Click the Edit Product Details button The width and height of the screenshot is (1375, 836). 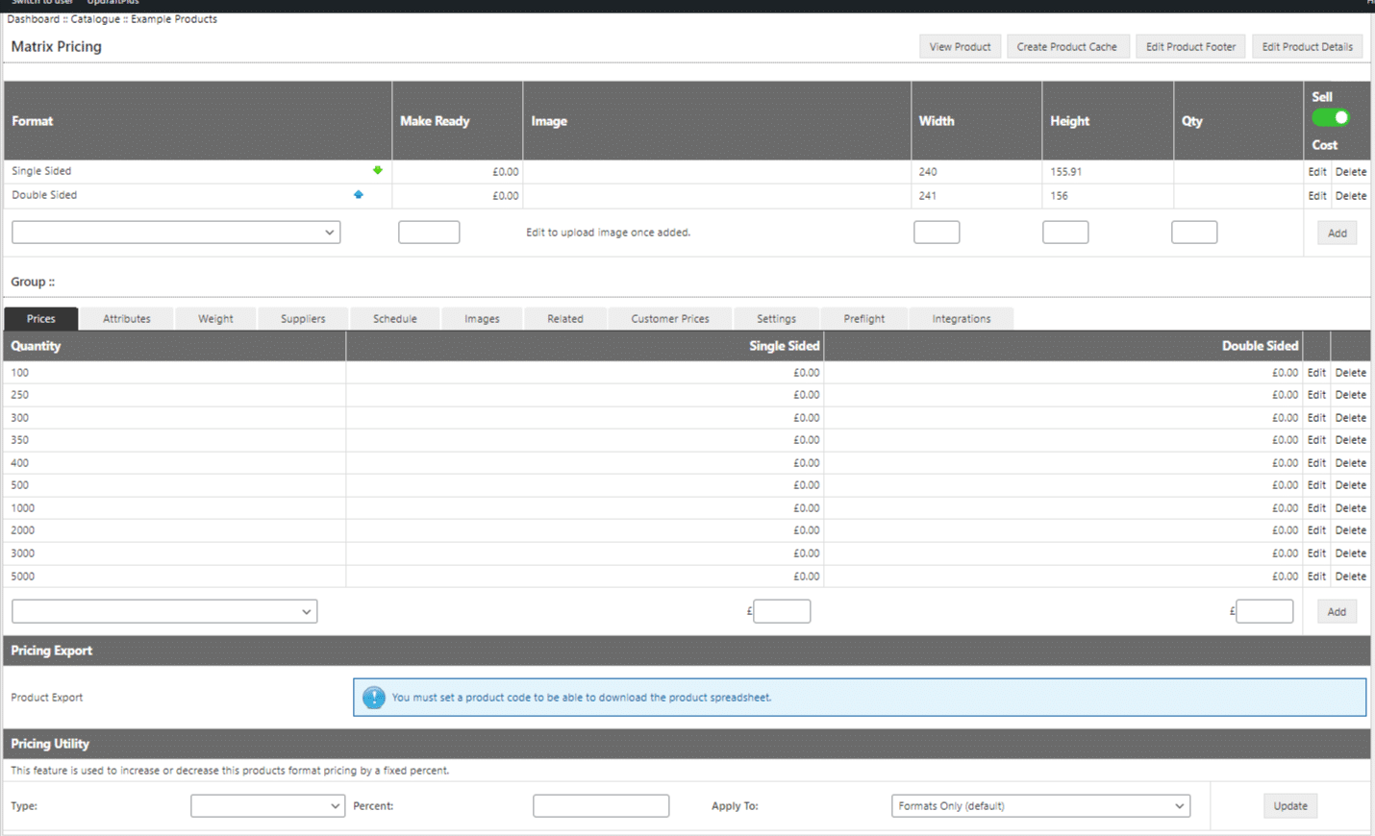(1307, 47)
